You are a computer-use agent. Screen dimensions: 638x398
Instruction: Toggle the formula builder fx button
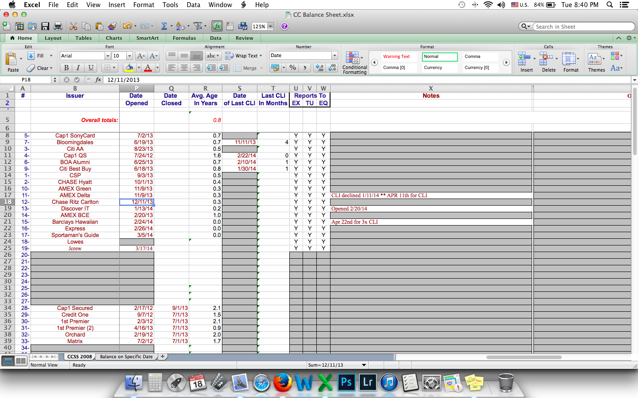click(217, 26)
